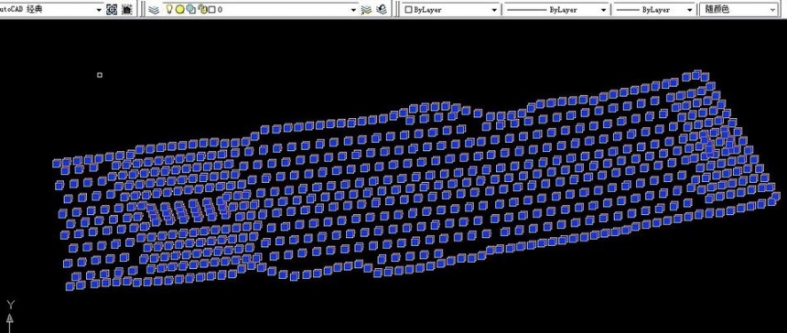This screenshot has height=333, width=787.
Task: Expand the AutoCAD 经典 workspace dropdown
Action: [x=99, y=9]
